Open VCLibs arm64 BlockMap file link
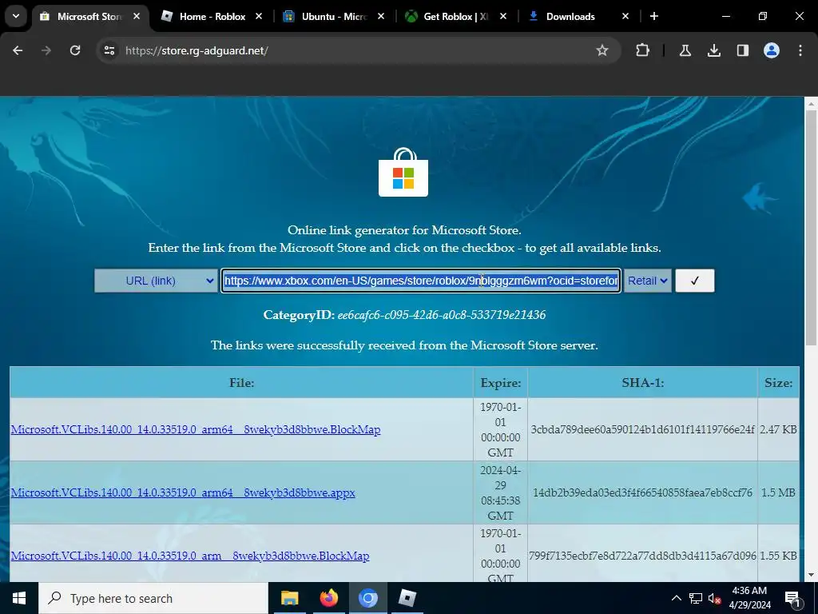 [x=196, y=429]
